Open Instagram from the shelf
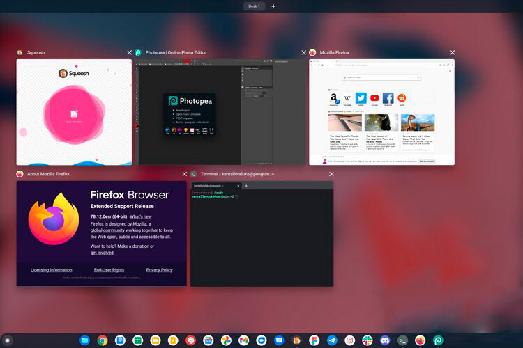The image size is (523, 348). click(349, 340)
